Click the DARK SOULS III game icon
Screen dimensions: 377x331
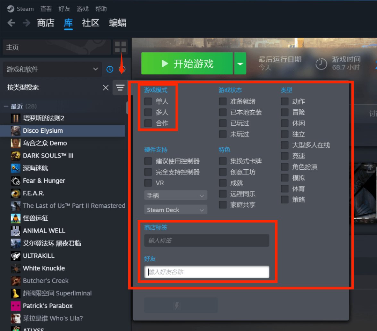click(x=16, y=156)
